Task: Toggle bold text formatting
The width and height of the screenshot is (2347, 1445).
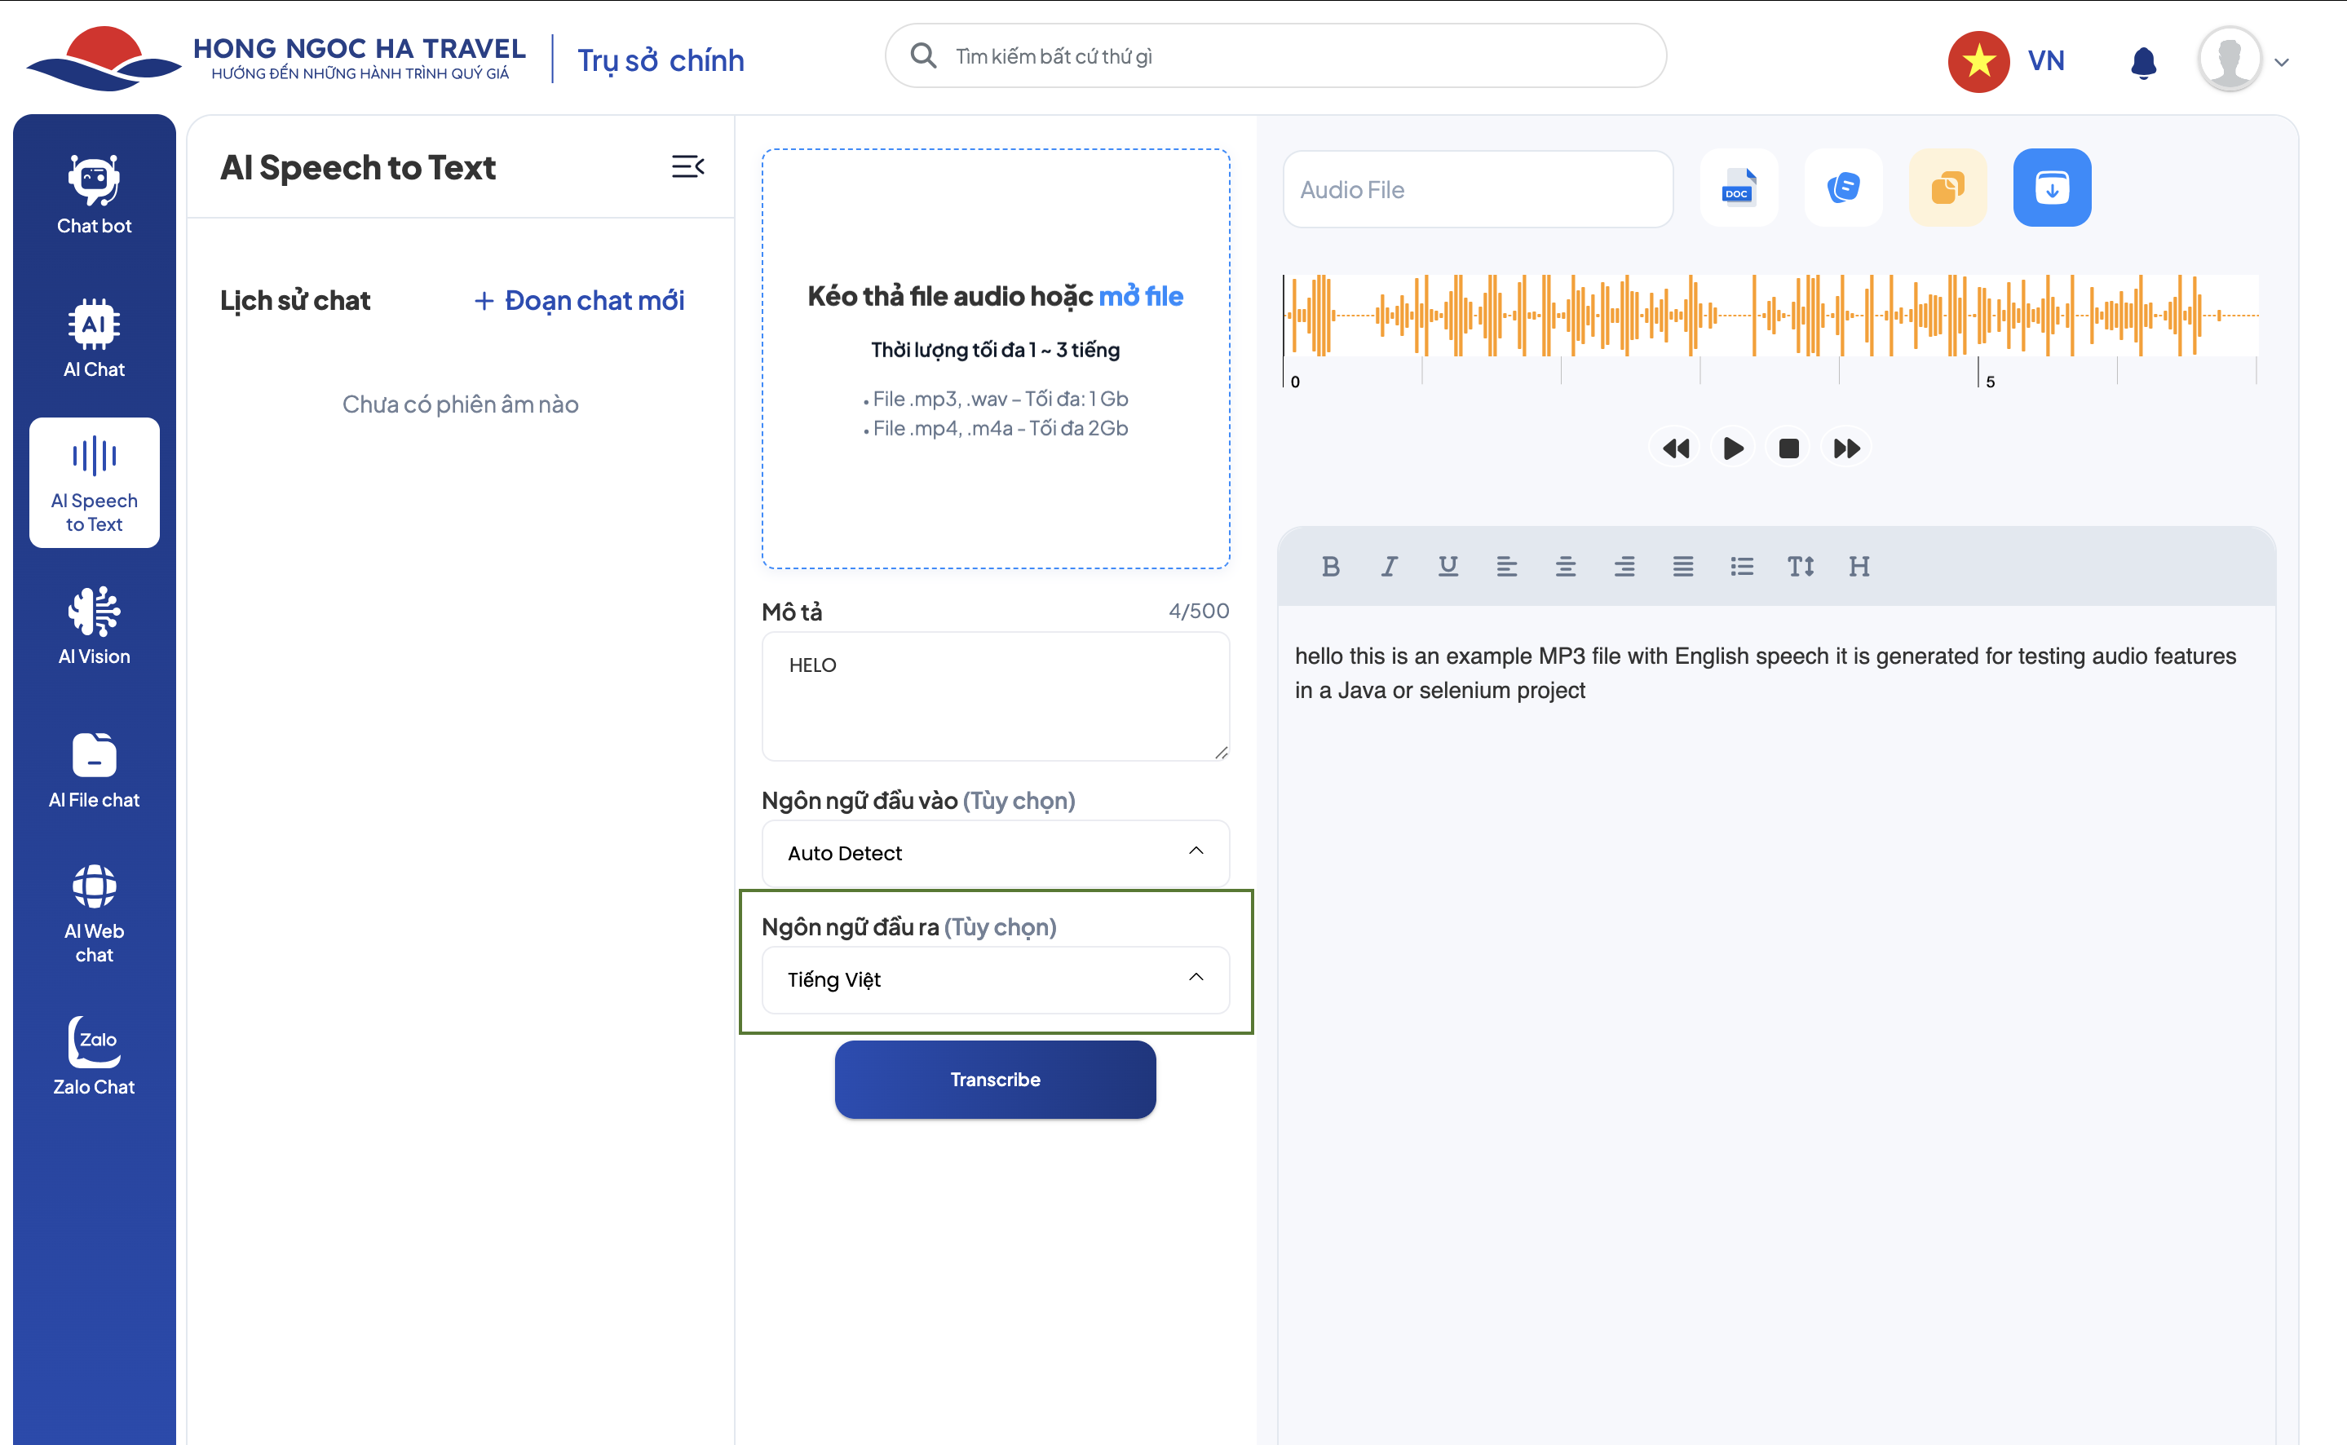Action: [1329, 567]
